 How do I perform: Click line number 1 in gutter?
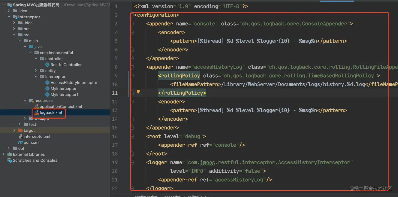pos(116,6)
